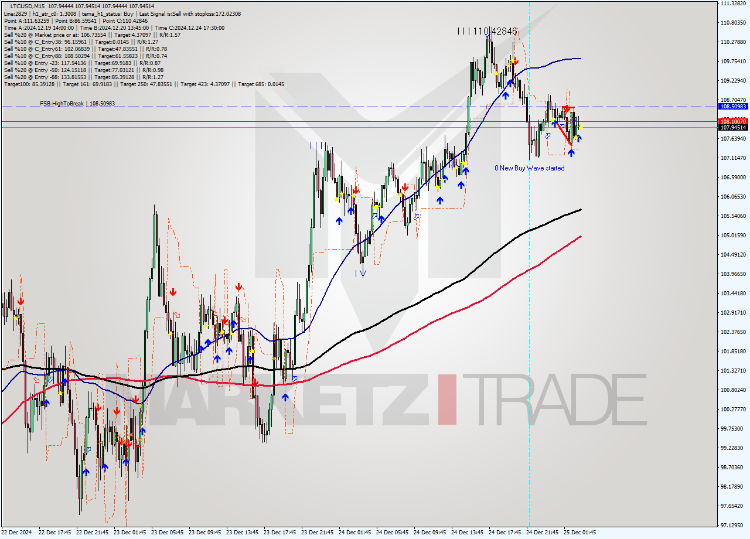Click the 98.70360 price axis label

(x=733, y=467)
